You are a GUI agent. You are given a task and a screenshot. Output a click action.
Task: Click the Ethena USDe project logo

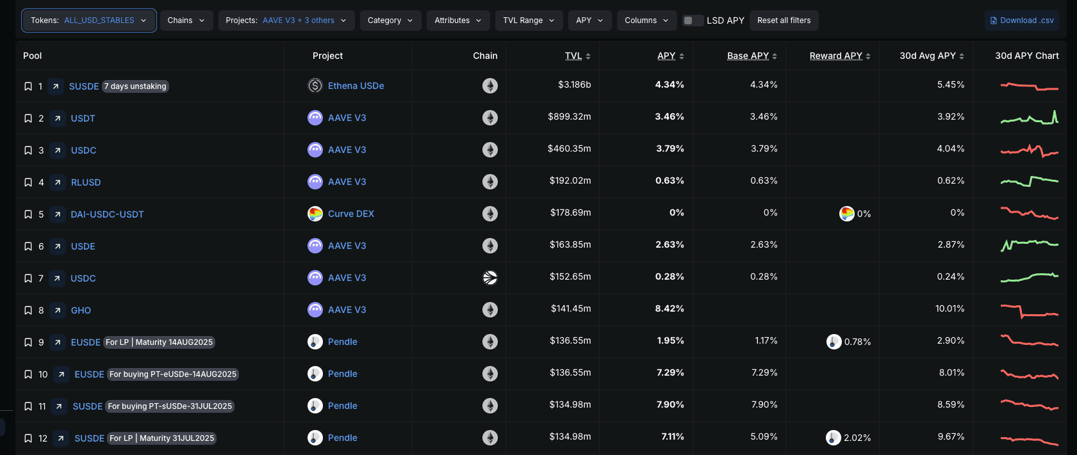click(x=315, y=86)
